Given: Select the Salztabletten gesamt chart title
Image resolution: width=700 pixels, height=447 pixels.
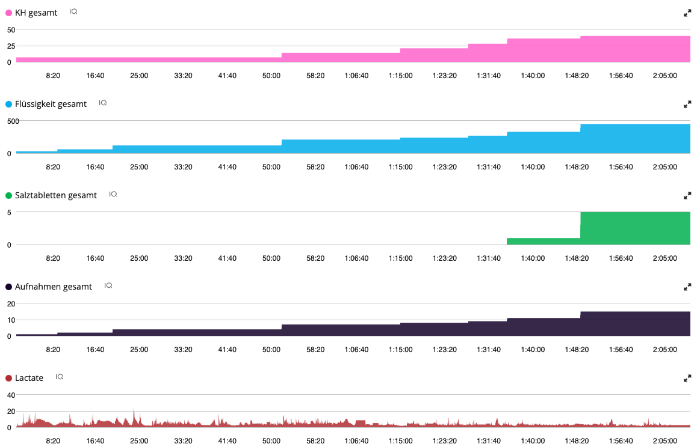Looking at the screenshot, I should 56,196.
